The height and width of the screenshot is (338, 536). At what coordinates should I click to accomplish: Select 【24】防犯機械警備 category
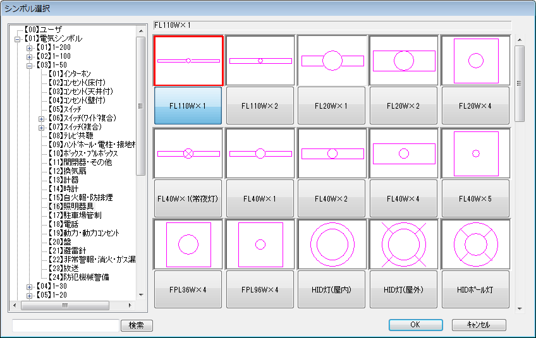click(x=78, y=277)
